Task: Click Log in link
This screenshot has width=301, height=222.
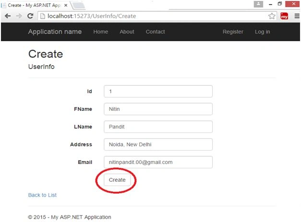Action: click(263, 32)
